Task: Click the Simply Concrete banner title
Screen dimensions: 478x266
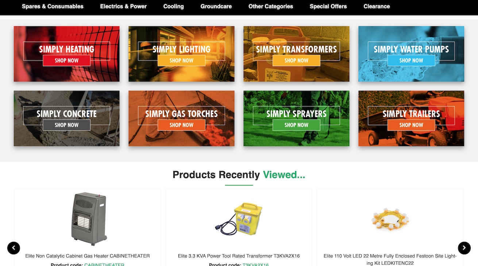Action: tap(67, 114)
